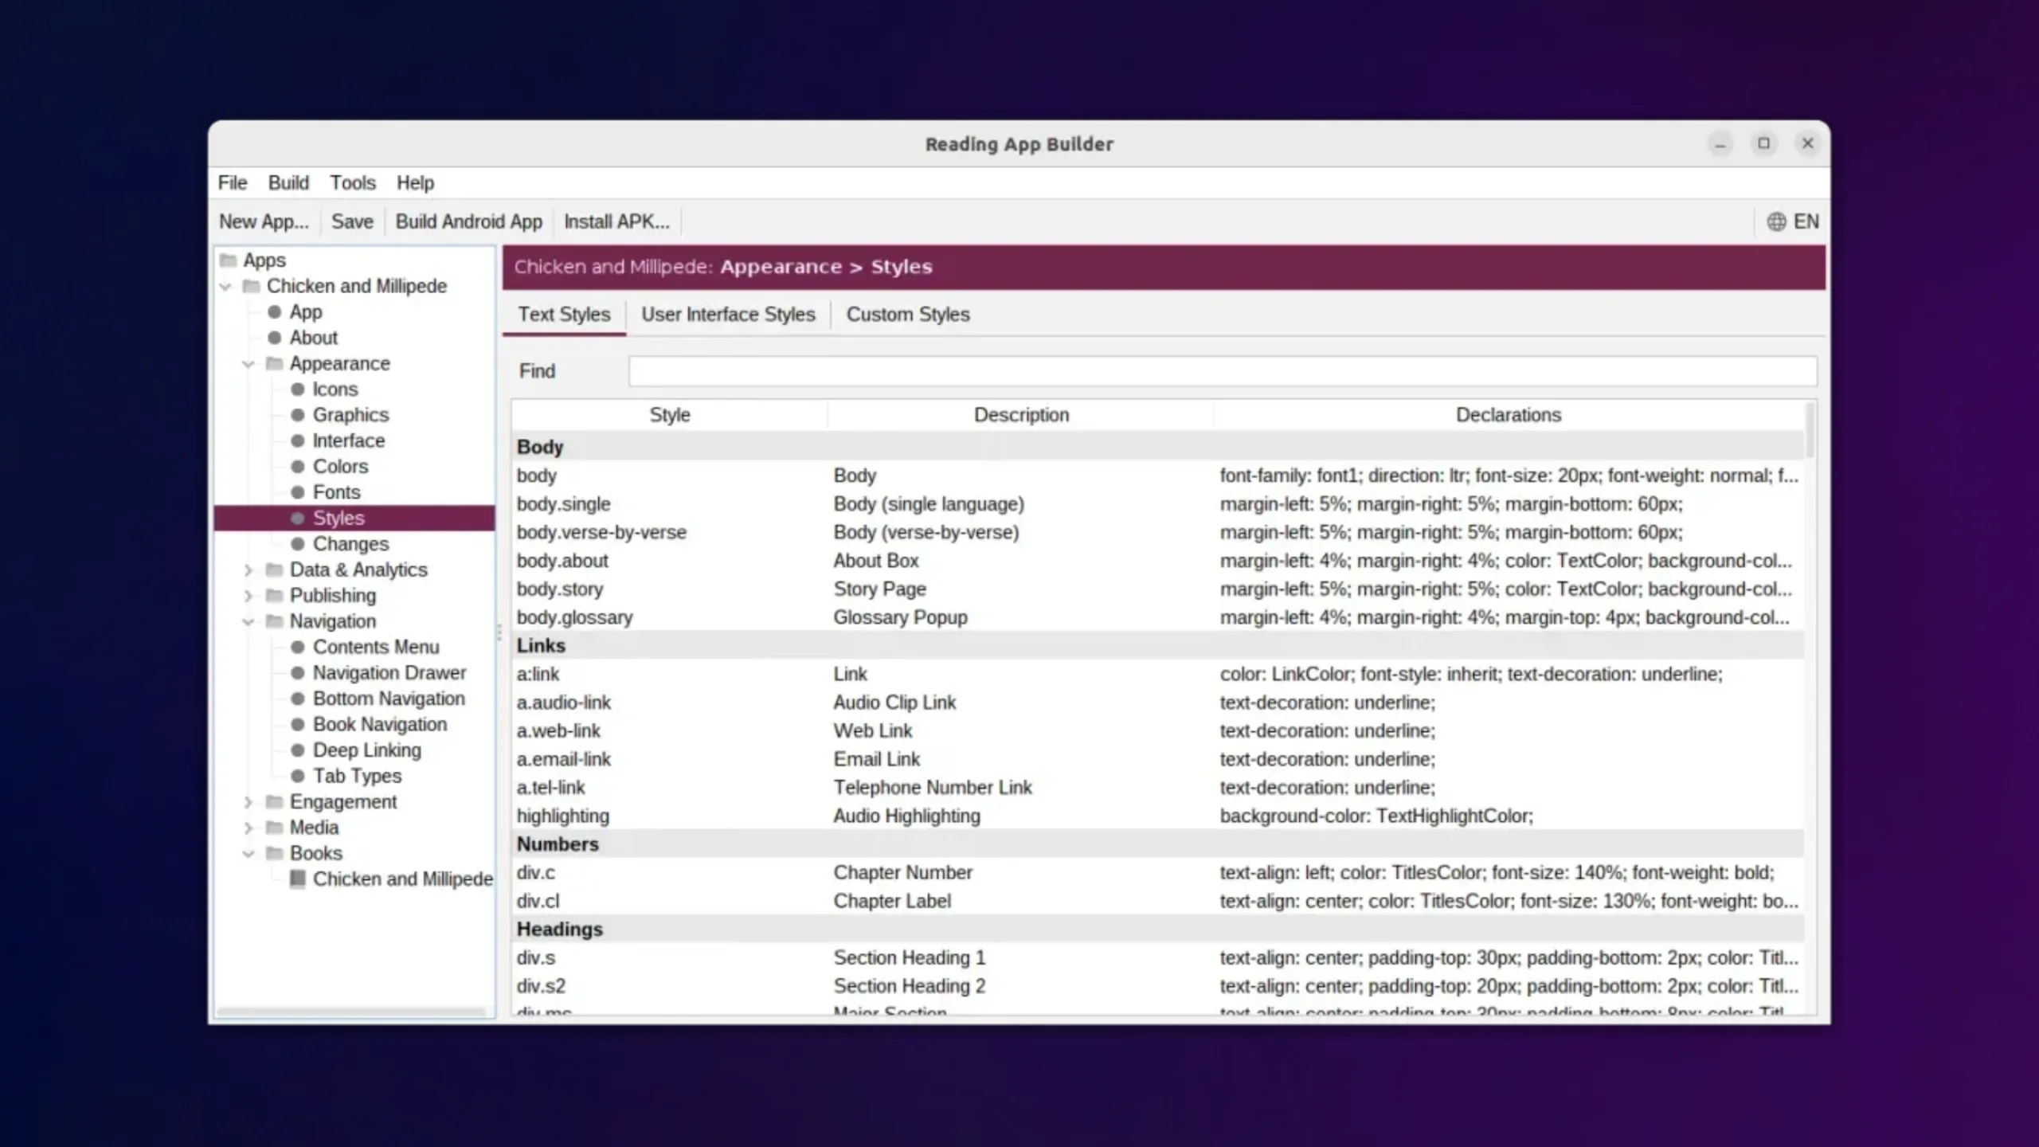Open the File menu

pos(233,182)
